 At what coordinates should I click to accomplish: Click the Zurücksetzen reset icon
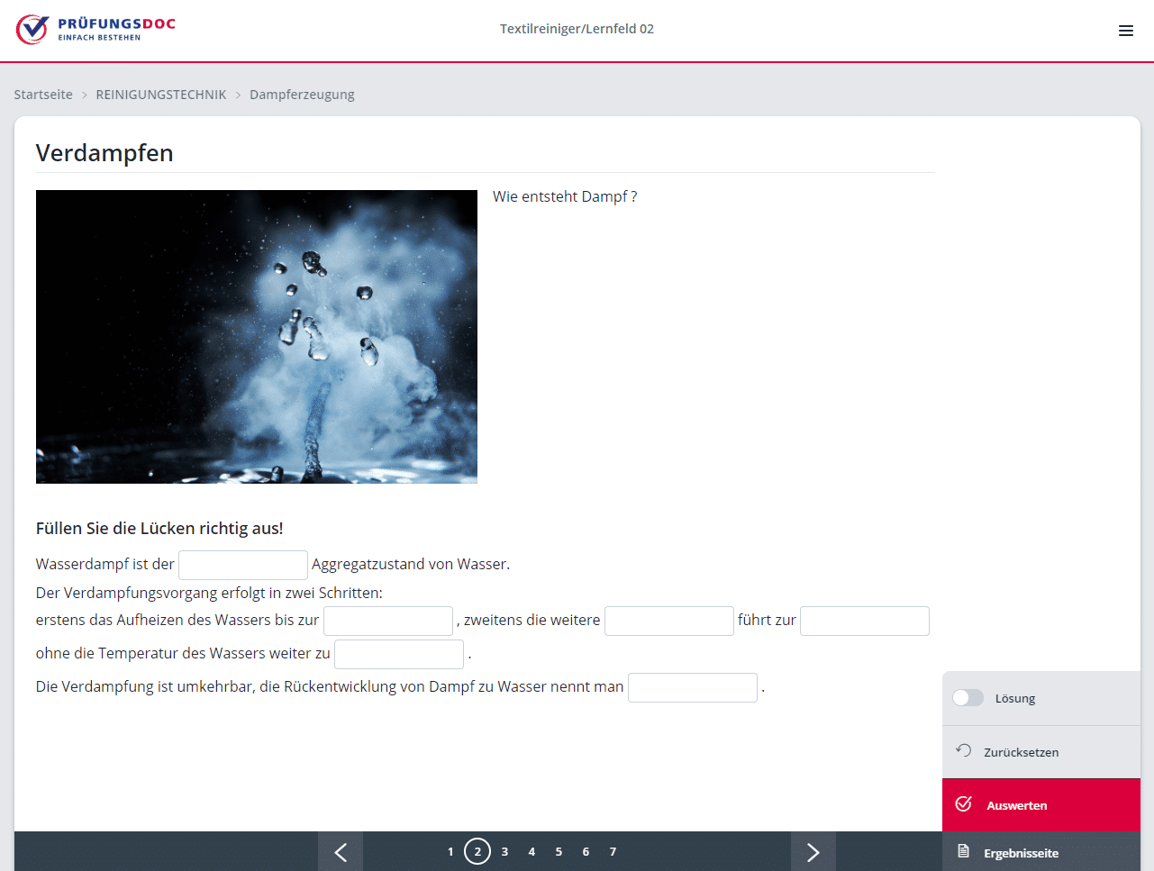coord(963,751)
